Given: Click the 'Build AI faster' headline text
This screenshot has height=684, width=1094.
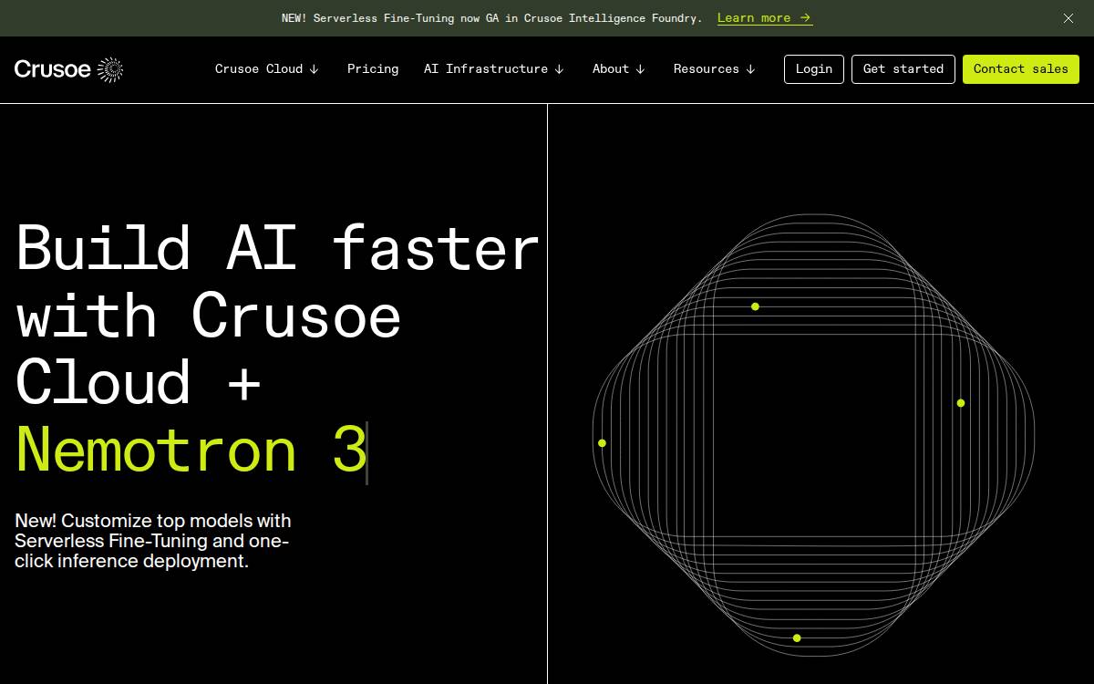Looking at the screenshot, I should pyautogui.click(x=278, y=248).
